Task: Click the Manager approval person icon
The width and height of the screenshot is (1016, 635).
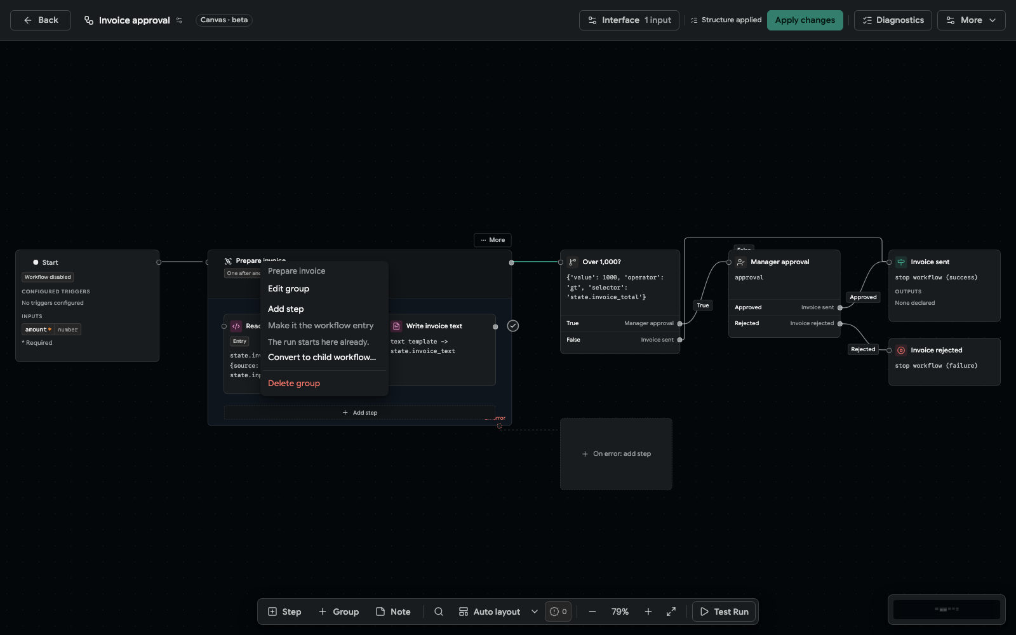Action: 741,262
